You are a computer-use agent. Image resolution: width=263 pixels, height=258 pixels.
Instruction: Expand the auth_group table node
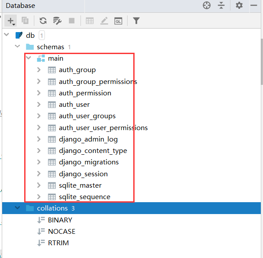[39, 70]
